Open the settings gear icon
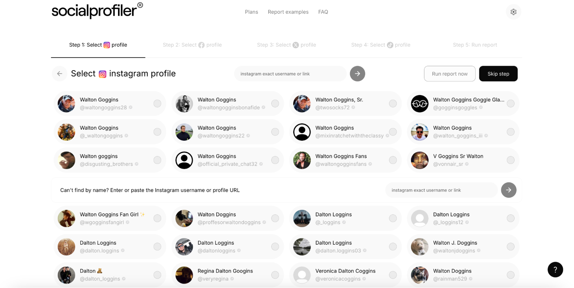The width and height of the screenshot is (574, 288). [513, 12]
